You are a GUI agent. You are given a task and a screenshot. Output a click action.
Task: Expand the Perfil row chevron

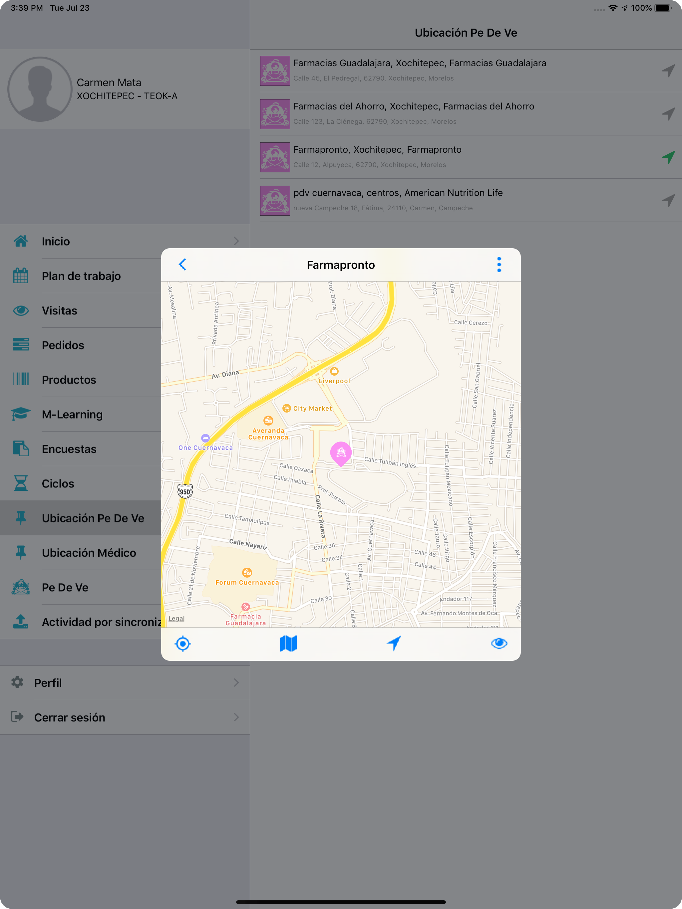(x=236, y=683)
